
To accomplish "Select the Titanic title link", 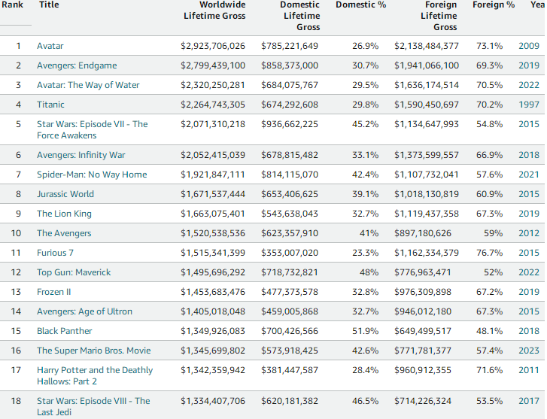I will 50,105.
